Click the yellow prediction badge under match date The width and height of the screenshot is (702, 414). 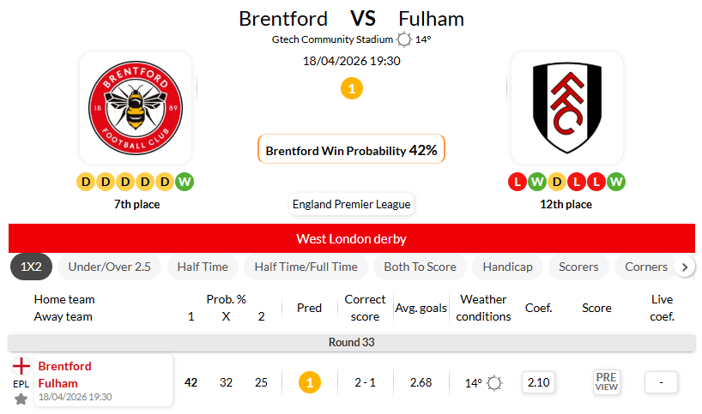coord(352,88)
